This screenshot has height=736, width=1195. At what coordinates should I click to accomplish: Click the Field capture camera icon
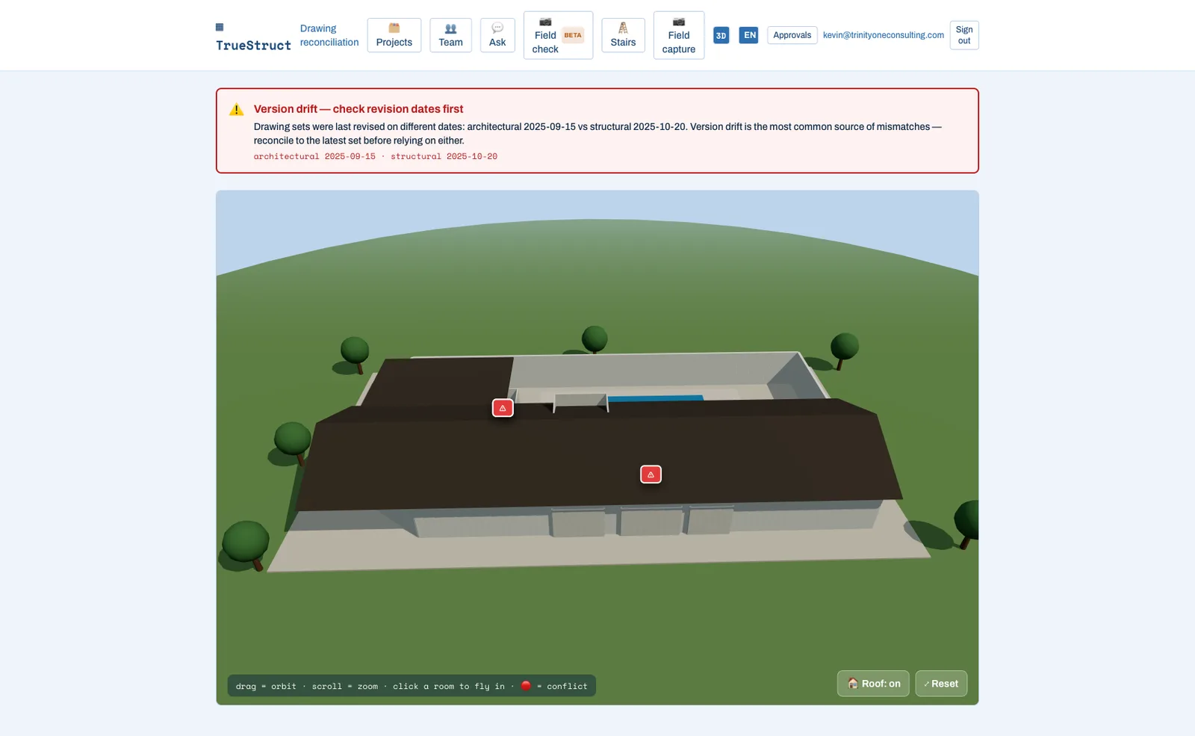coord(679,22)
